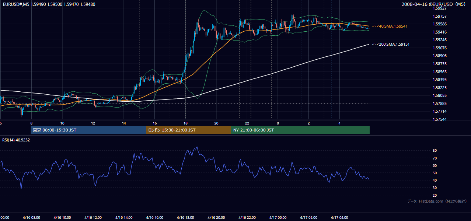
Task: Click price axis value 1.59927
Action: click(x=439, y=8)
